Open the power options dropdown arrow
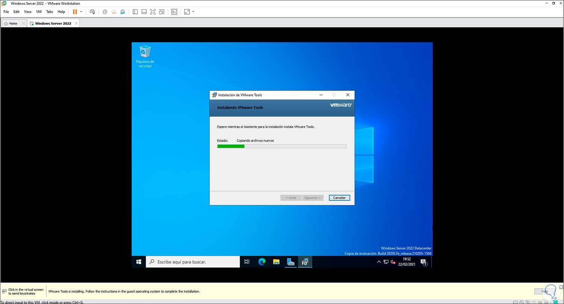This screenshot has width=564, height=304. tap(81, 12)
